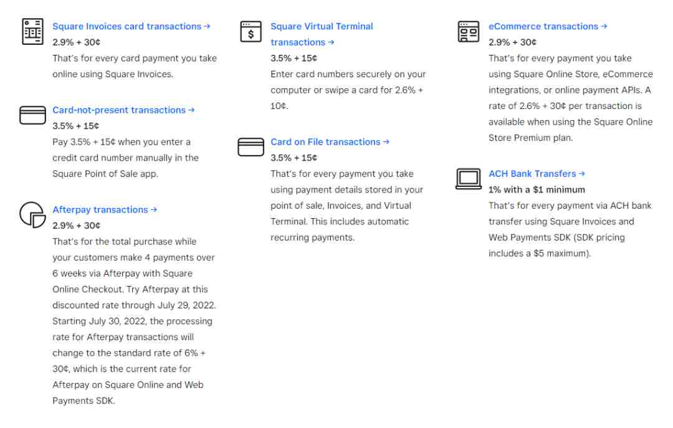Click the dollar-sign terminal icon for Square Virtual Terminal
The height and width of the screenshot is (428, 673).
coord(251,31)
